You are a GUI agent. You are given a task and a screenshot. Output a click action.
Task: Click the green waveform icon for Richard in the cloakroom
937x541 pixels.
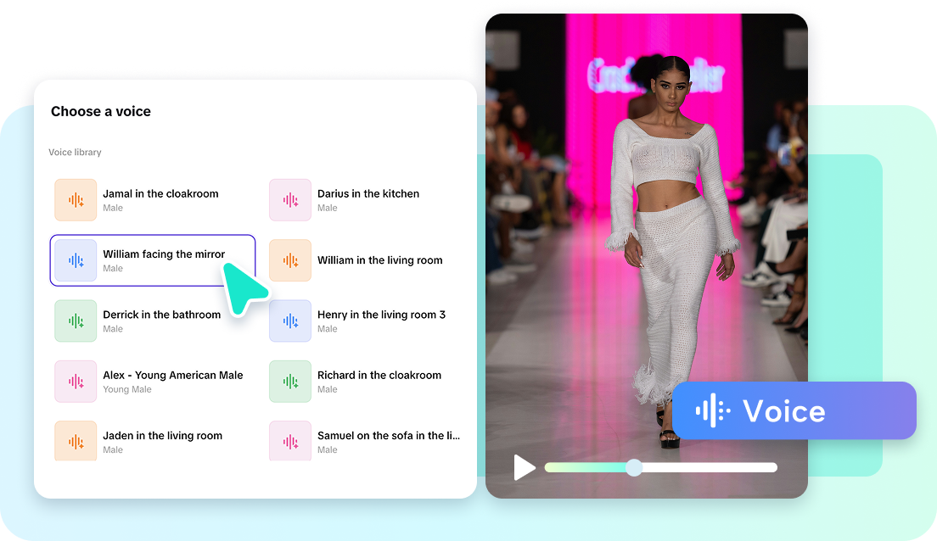[x=289, y=381]
